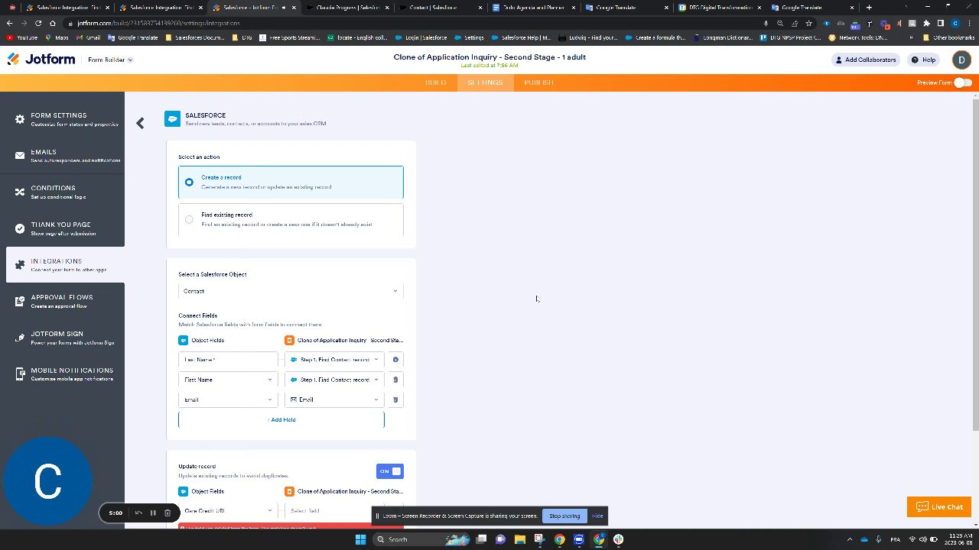The height and width of the screenshot is (550, 979).
Task: Delete the First Name field mapping
Action: (395, 380)
